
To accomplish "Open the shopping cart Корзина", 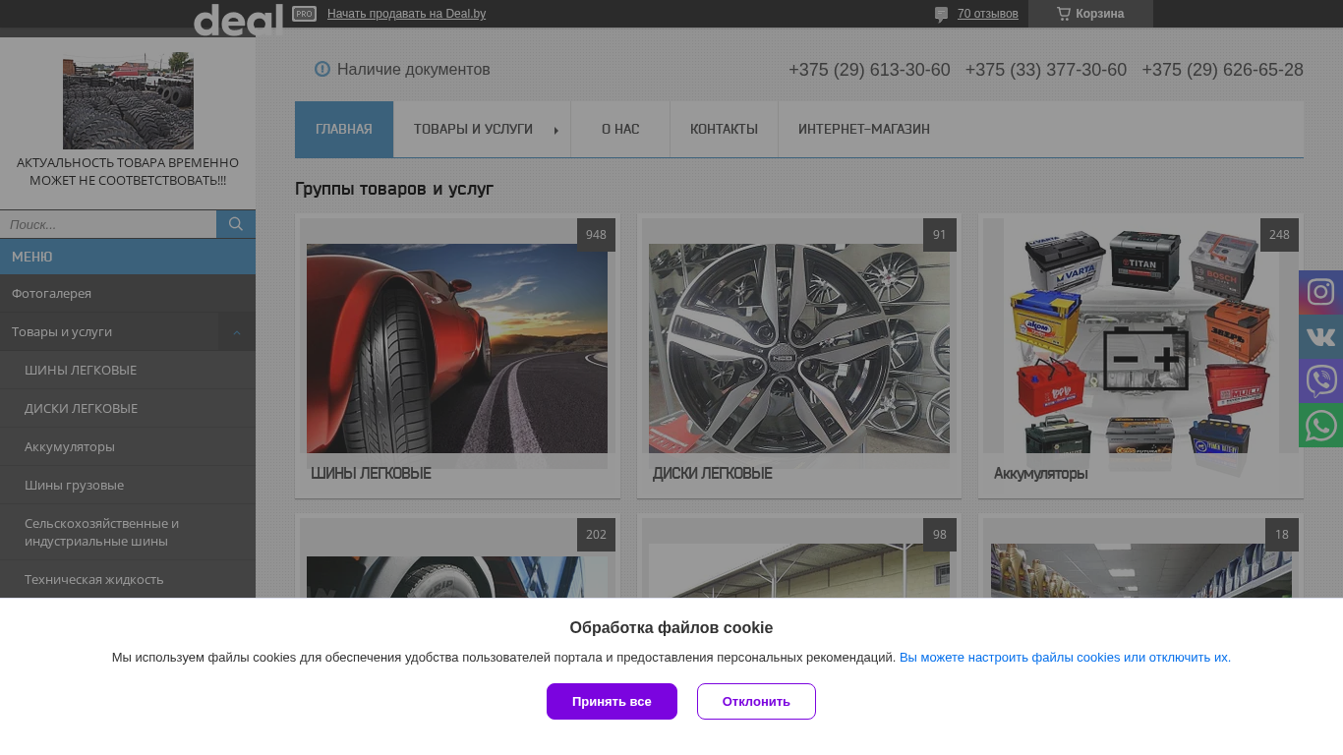I will coord(1090,14).
